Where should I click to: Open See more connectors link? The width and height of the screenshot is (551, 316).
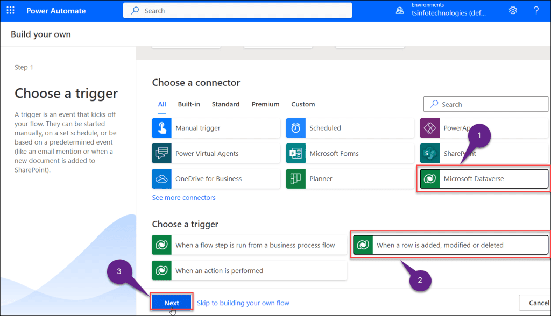pyautogui.click(x=184, y=198)
